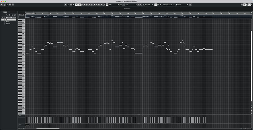Select the Zoom magnifier tool
253x130 pixels.
(x=99, y=5)
